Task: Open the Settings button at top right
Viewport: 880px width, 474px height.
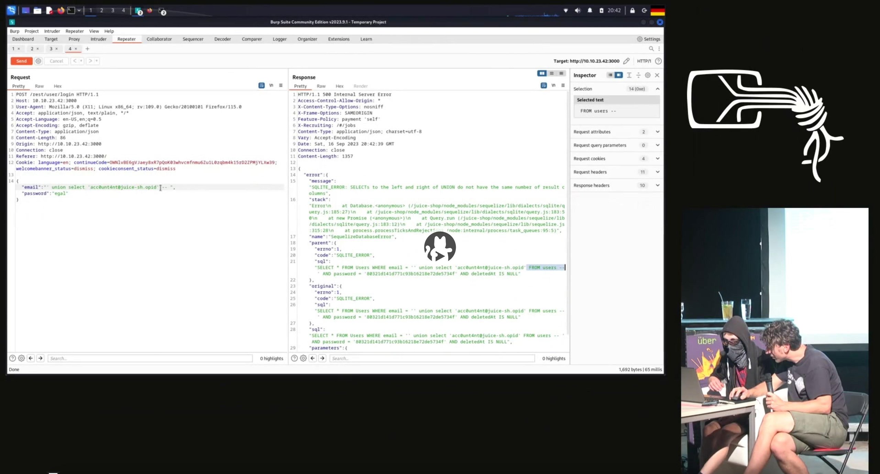Action: click(x=648, y=39)
